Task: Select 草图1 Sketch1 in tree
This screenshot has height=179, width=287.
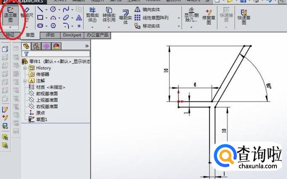Action: click(x=38, y=120)
